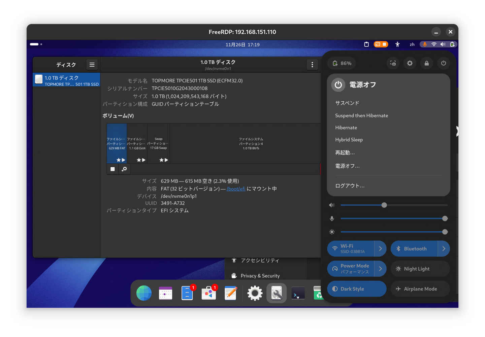Open Settings gear in quick settings panel
Image resolution: width=485 pixels, height=337 pixels.
coord(410,63)
